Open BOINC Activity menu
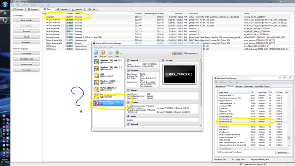Image resolution: width=295 pixels, height=166 pixels. [x=25, y=5]
